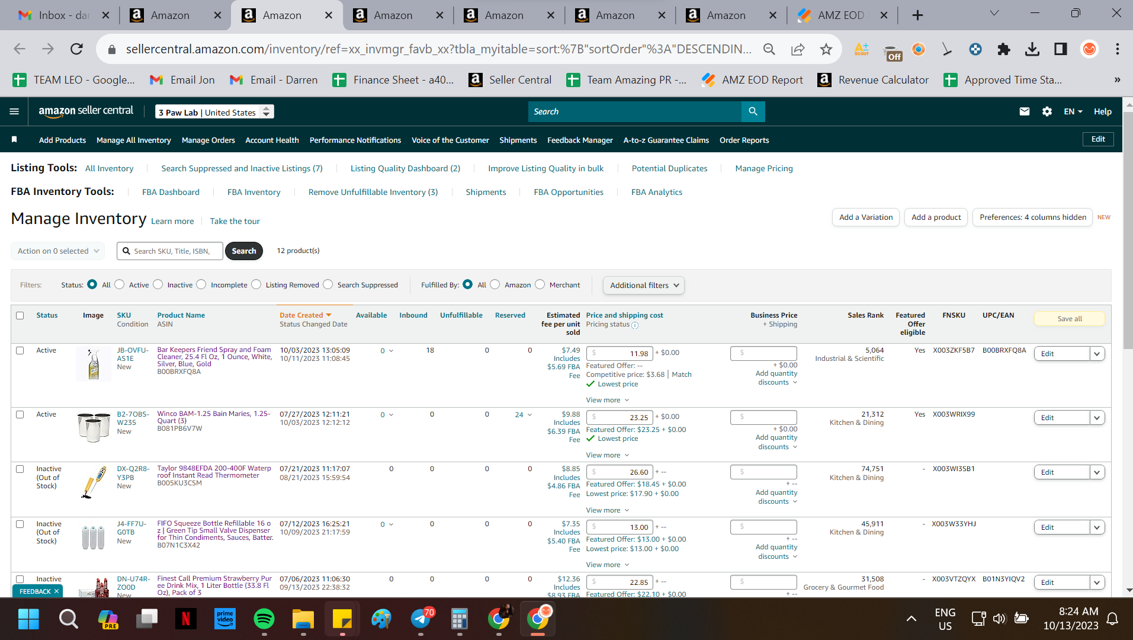Open the browser downloads icon
1133x640 pixels.
pos(1032,49)
